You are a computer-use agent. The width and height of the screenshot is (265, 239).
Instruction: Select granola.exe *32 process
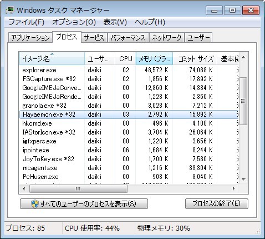pos(129,106)
